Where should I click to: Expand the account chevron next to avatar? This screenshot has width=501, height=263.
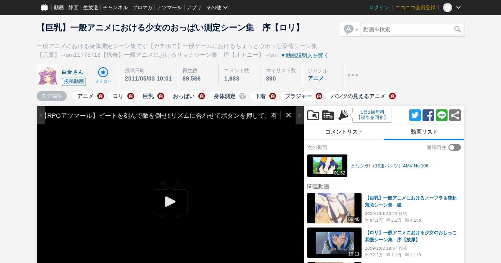[x=458, y=8]
